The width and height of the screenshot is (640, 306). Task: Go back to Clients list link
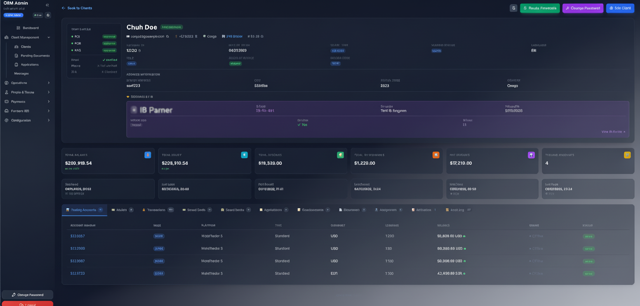pos(77,8)
